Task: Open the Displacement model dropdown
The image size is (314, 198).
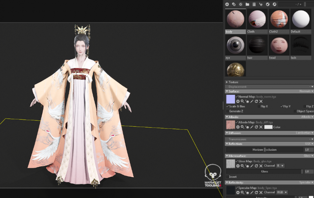Action: [311, 87]
